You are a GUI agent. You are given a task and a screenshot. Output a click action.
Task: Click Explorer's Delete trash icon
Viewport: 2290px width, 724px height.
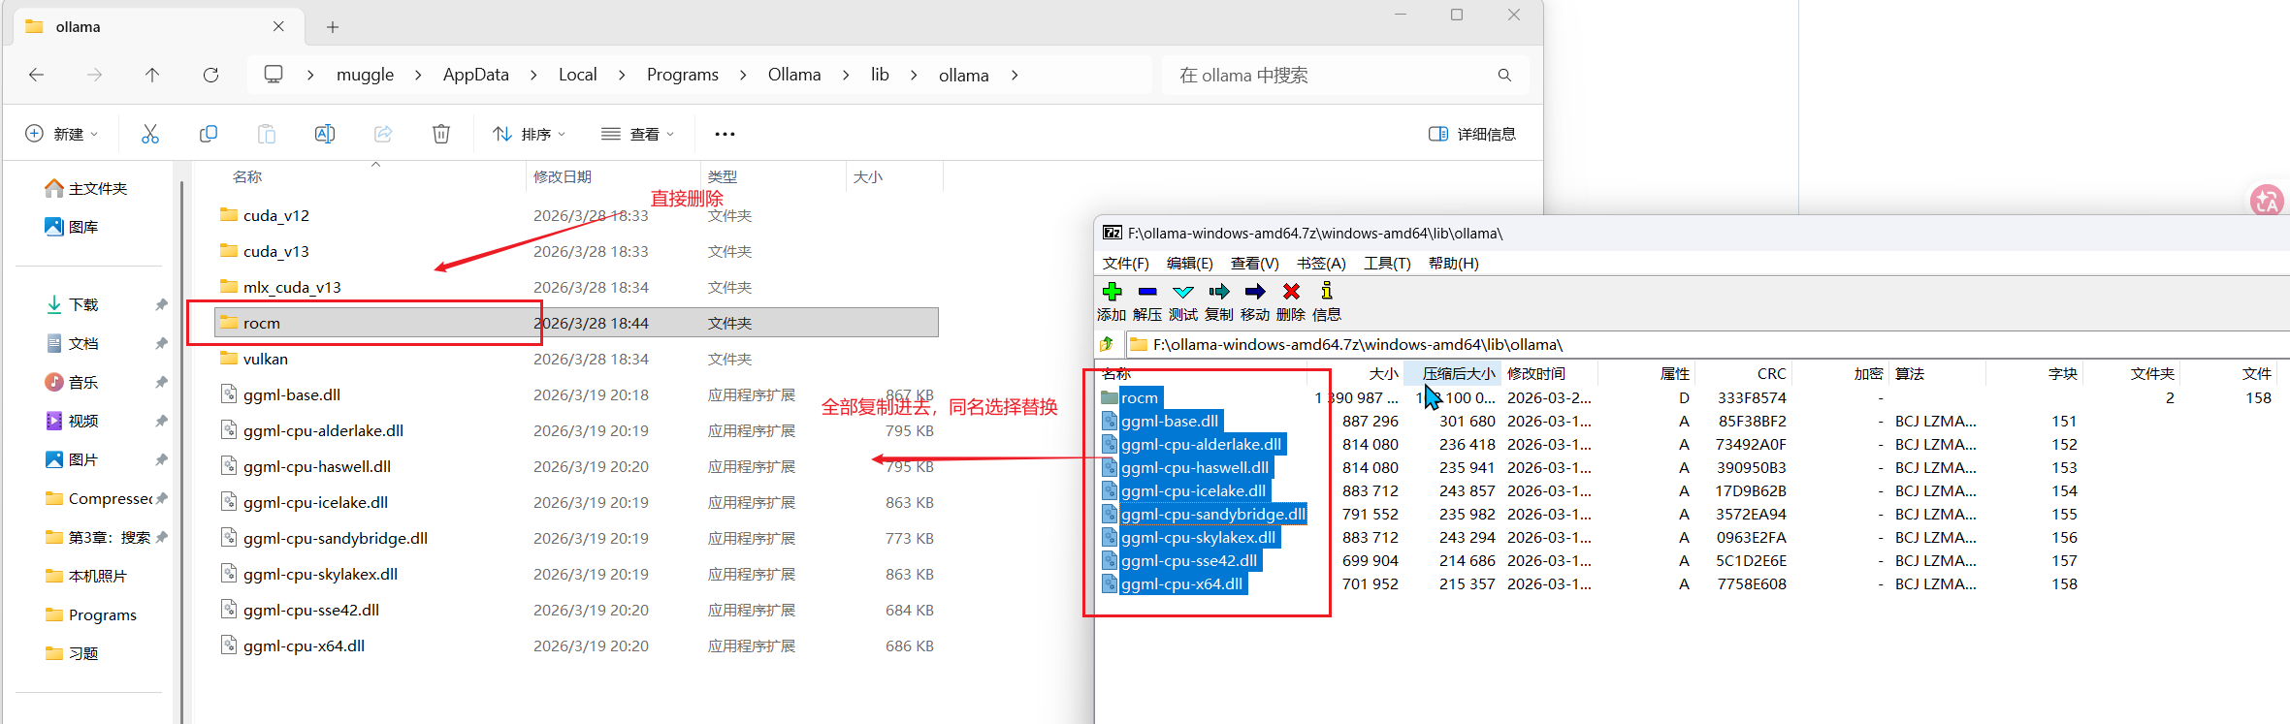click(441, 134)
